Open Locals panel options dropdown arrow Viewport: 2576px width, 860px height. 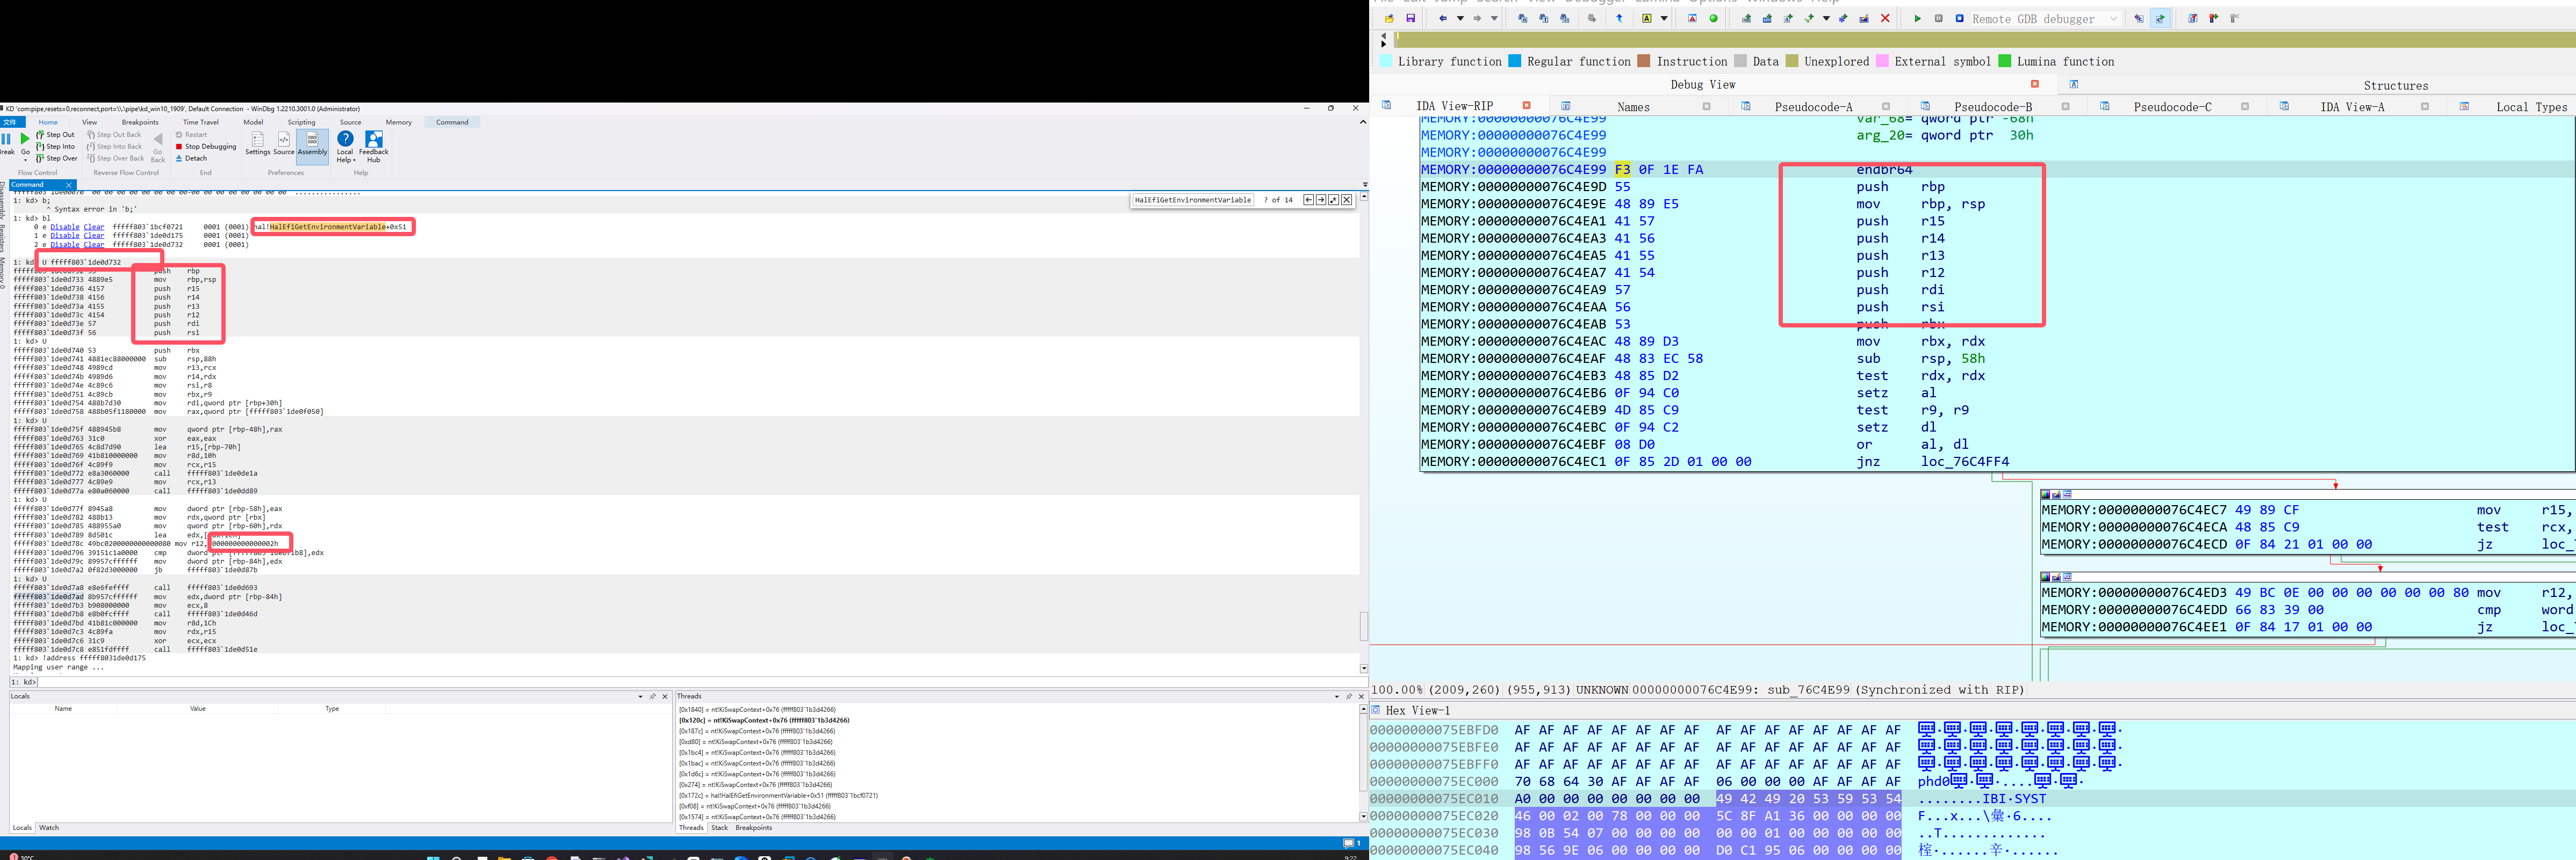point(641,696)
